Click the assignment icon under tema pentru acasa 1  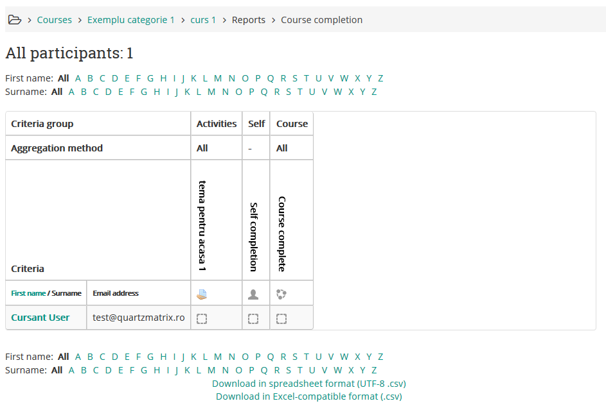pyautogui.click(x=202, y=294)
